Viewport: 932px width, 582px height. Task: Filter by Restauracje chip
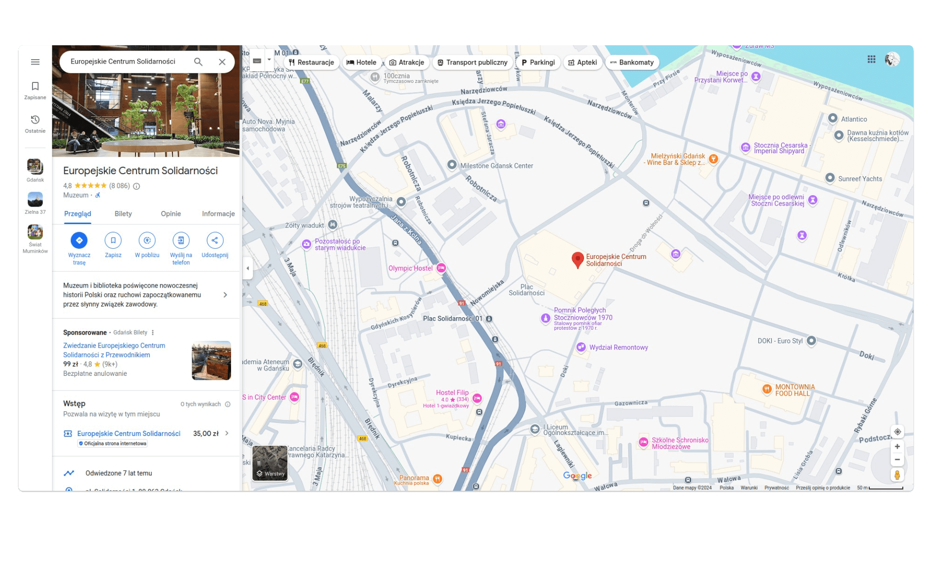(x=312, y=63)
